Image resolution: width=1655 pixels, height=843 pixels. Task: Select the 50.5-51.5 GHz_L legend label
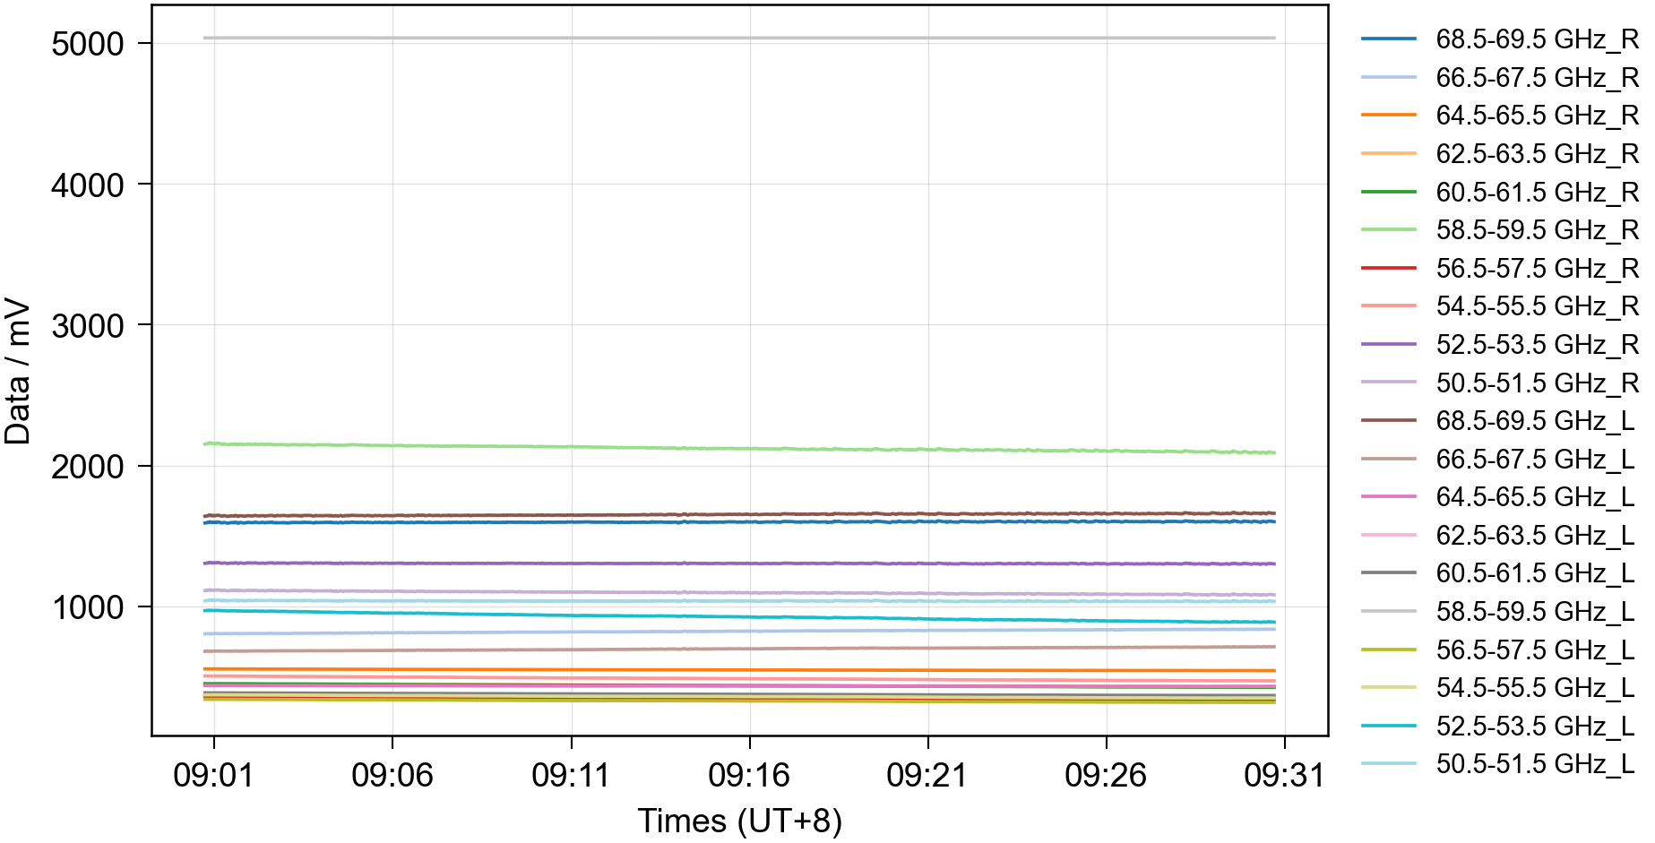(1534, 764)
